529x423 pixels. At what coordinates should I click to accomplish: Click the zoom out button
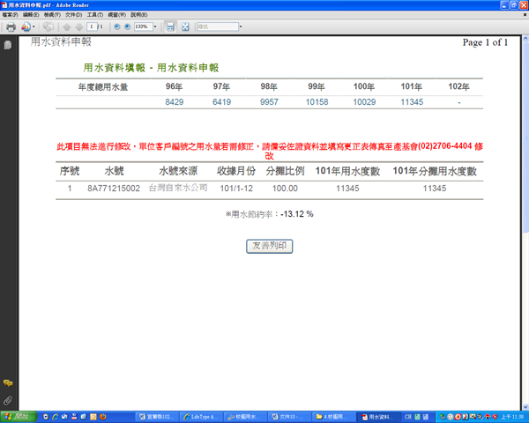pos(117,26)
